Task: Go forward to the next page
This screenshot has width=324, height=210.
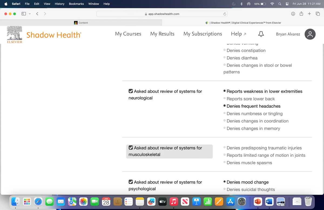Action: pyautogui.click(x=45, y=14)
